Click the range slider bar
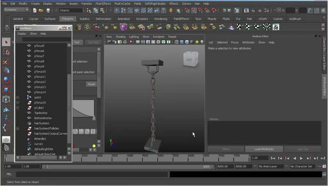This screenshot has width=328, height=186. 128,167
